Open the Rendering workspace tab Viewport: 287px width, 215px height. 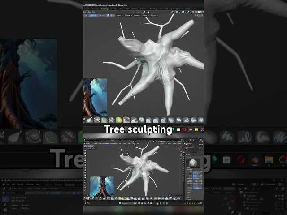pos(153,9)
